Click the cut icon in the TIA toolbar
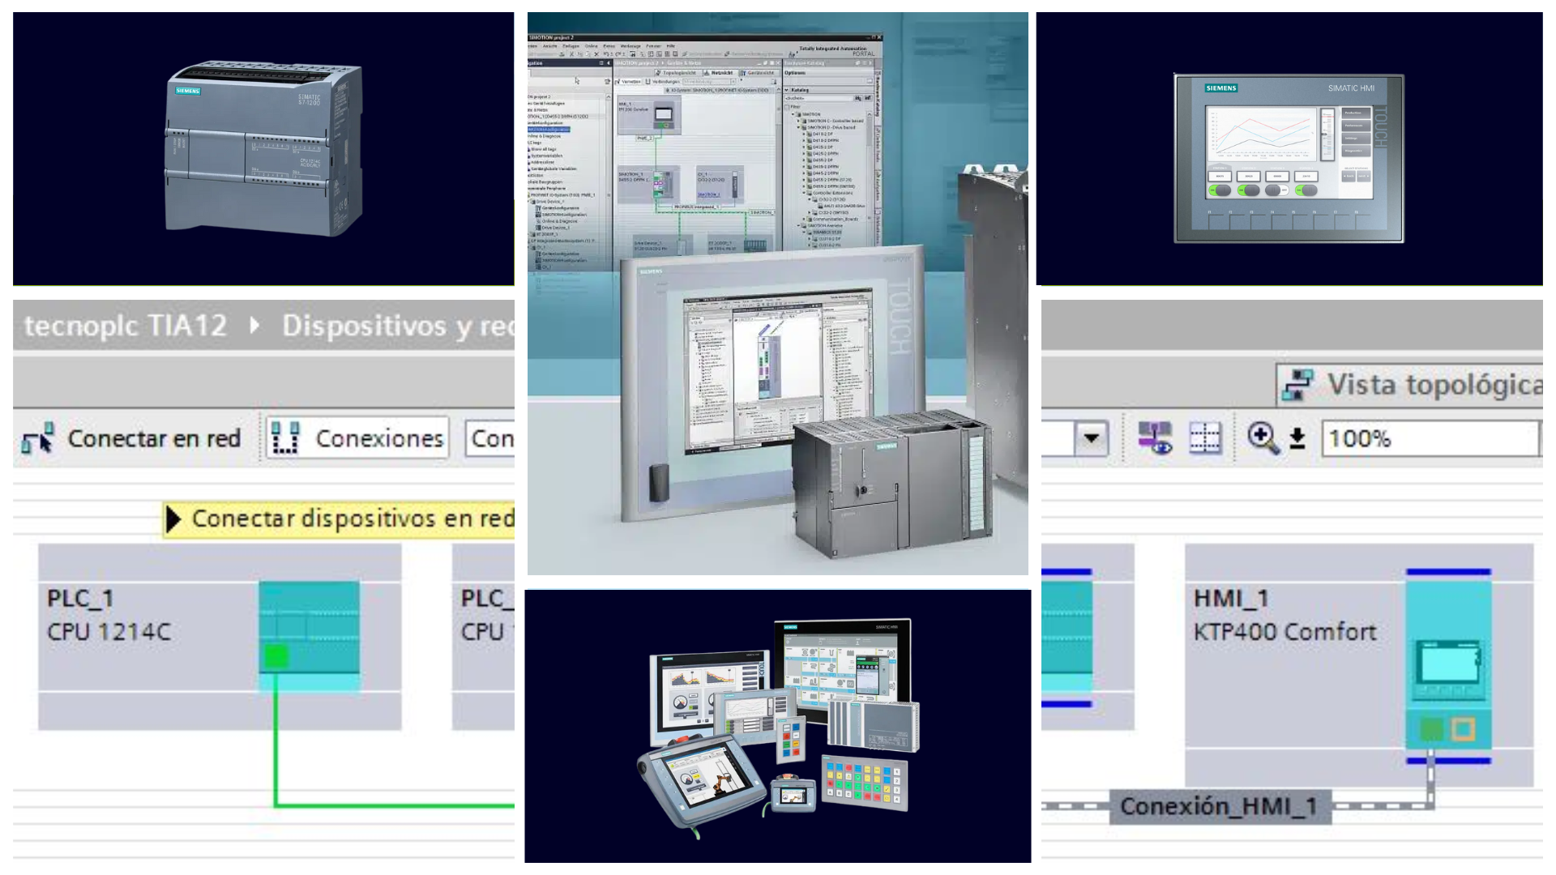This screenshot has width=1556, height=875. 572,53
